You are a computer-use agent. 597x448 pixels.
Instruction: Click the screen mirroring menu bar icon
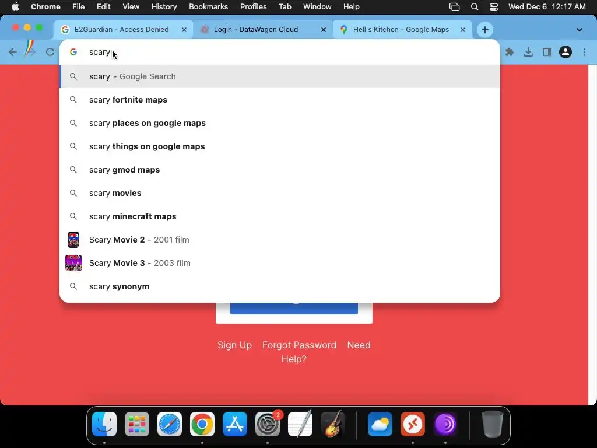click(x=455, y=7)
